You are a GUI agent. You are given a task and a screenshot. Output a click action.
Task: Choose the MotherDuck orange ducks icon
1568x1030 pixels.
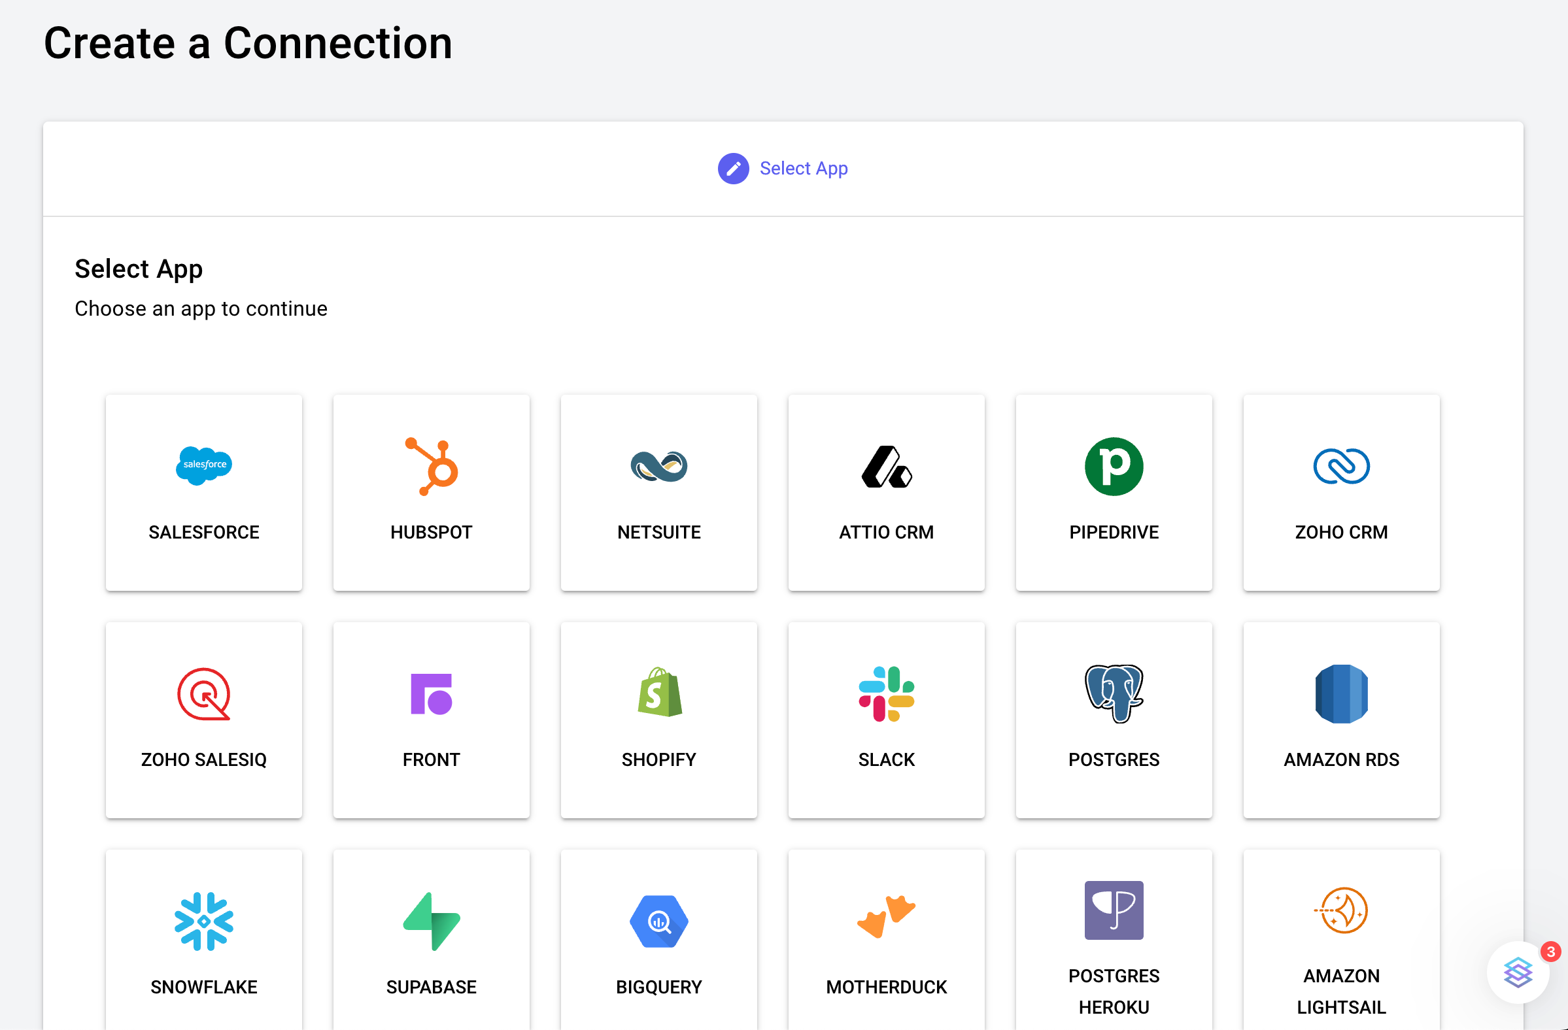point(886,916)
